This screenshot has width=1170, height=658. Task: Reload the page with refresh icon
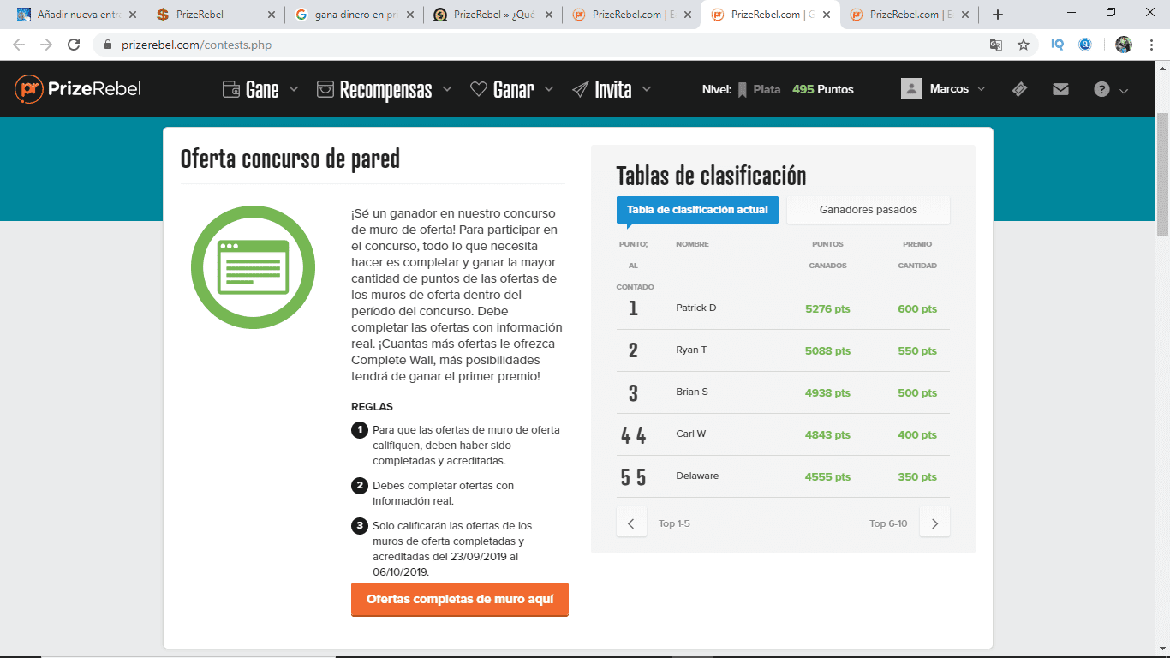(x=74, y=45)
